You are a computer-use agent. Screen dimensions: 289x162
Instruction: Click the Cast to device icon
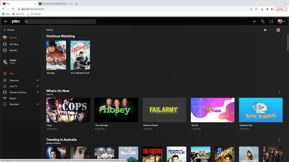271,21
